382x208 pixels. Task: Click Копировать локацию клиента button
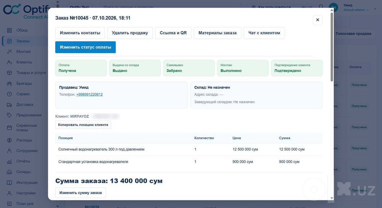(83, 125)
